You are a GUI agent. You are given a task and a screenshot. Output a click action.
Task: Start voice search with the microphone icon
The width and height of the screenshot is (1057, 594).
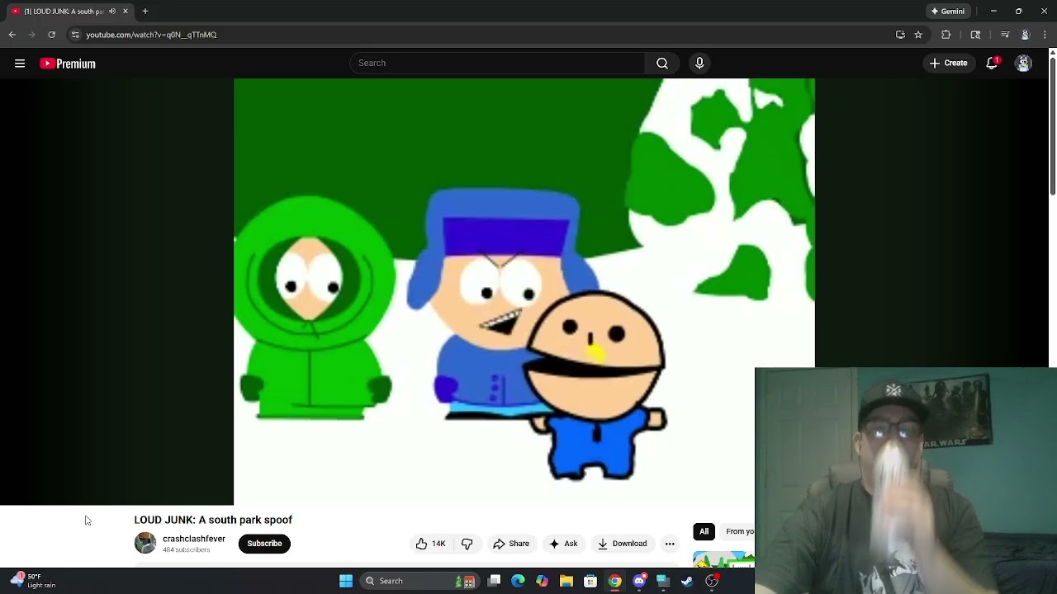[699, 64]
